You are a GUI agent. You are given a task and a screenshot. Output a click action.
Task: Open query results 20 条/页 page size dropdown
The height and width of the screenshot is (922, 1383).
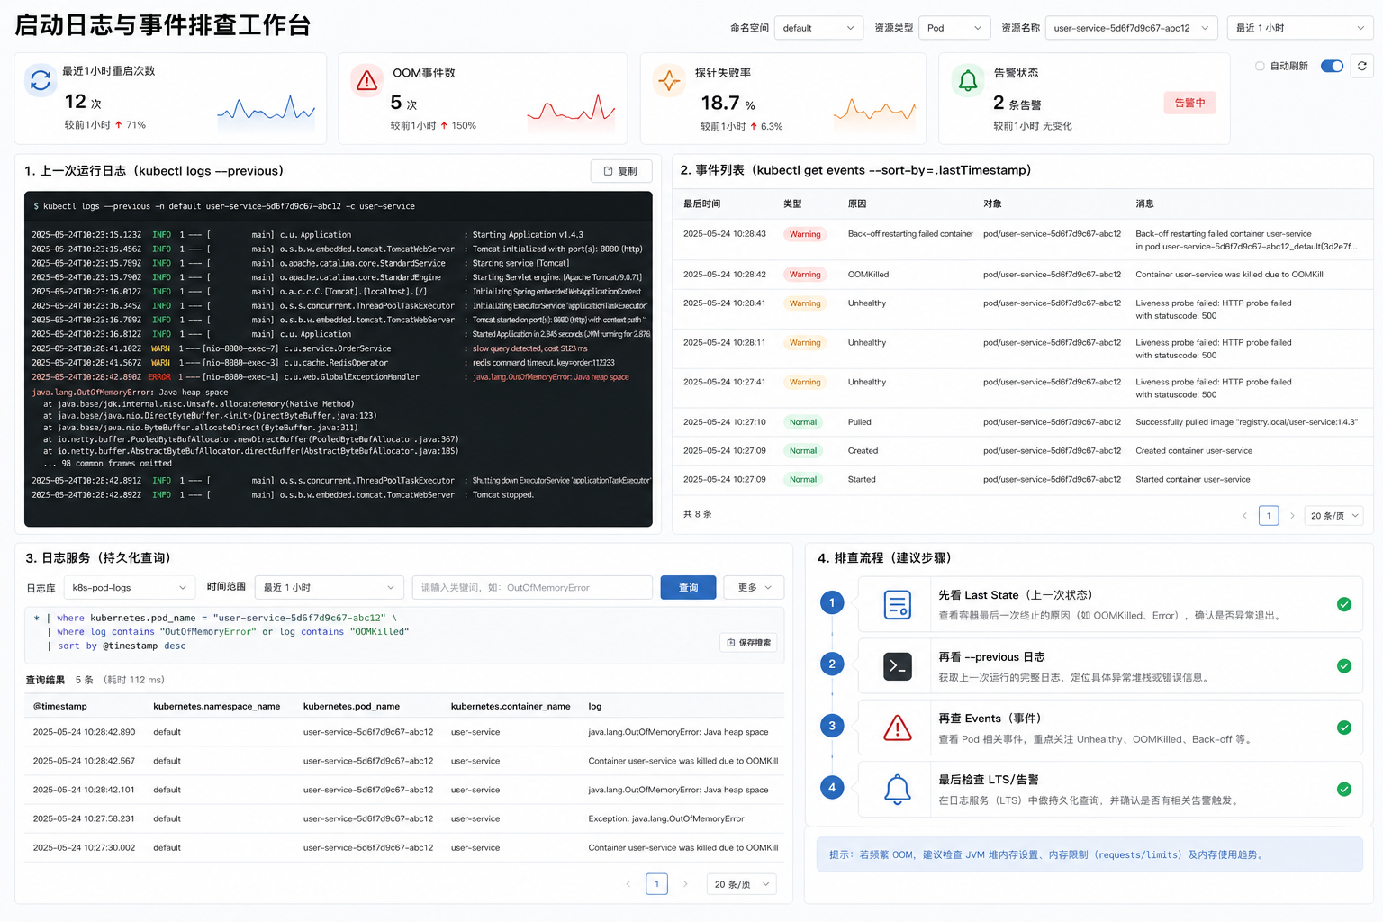point(741,884)
